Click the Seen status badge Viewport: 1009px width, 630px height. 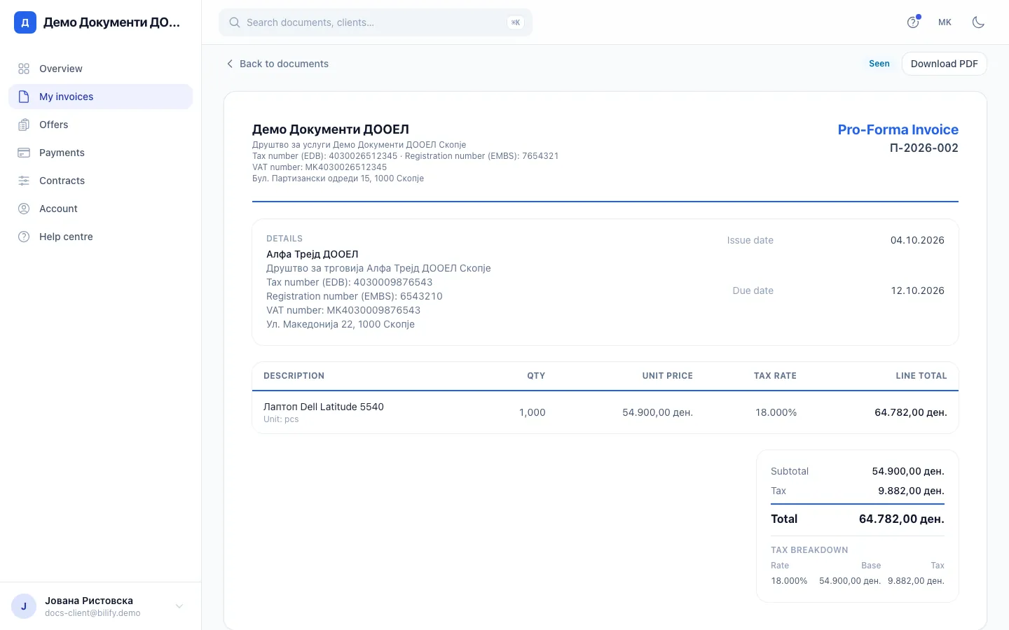point(879,64)
